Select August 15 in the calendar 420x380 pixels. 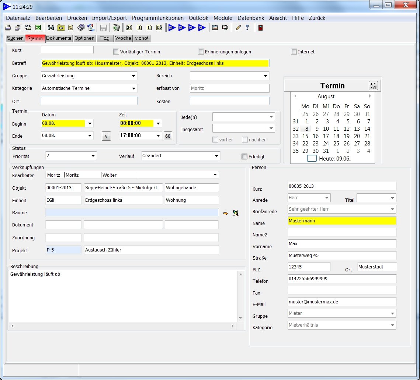tap(305, 136)
